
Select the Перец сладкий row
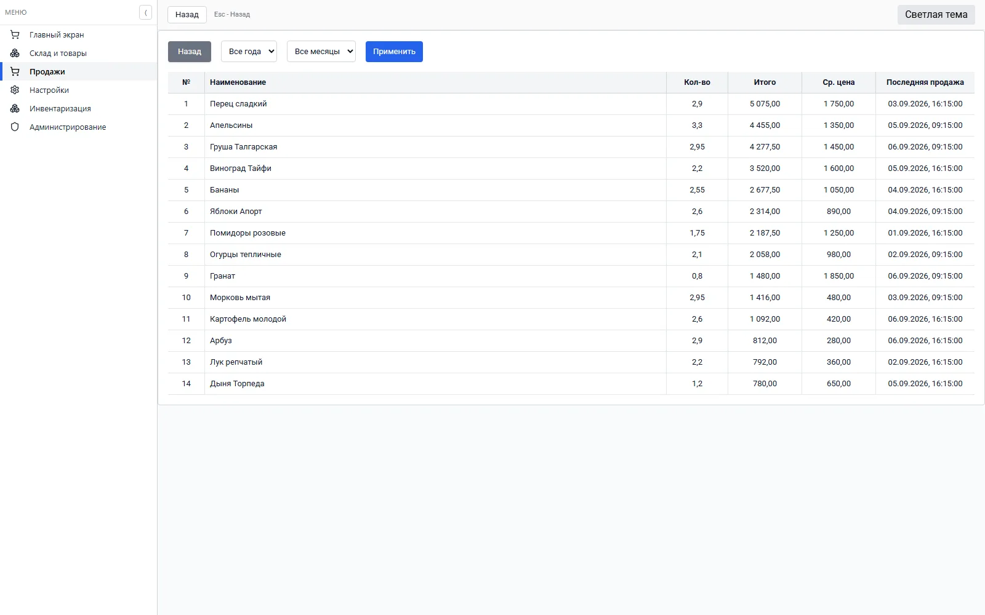coord(571,104)
